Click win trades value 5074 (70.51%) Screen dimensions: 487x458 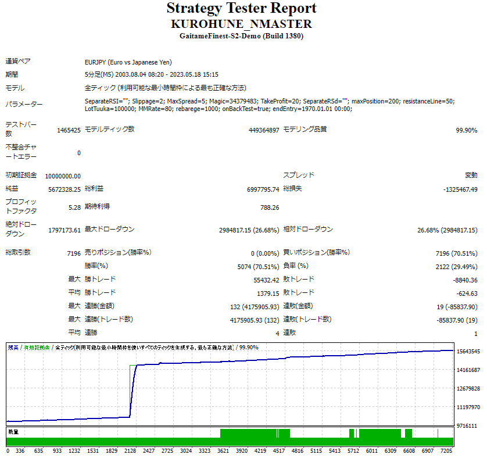click(x=258, y=267)
